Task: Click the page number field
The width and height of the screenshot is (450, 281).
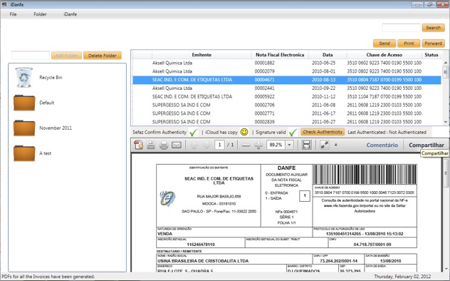Action: (219, 145)
